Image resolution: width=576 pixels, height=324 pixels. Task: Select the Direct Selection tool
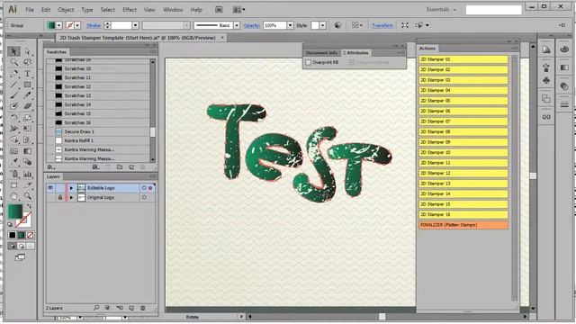[x=28, y=51]
